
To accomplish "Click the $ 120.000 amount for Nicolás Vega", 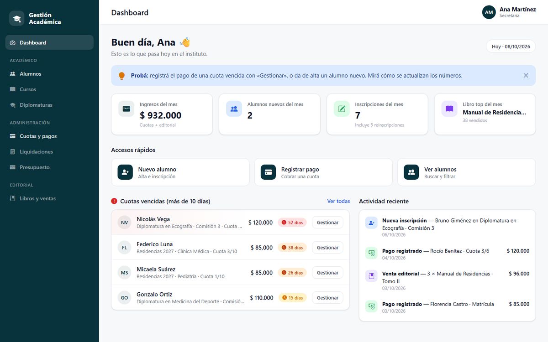I will click(260, 223).
